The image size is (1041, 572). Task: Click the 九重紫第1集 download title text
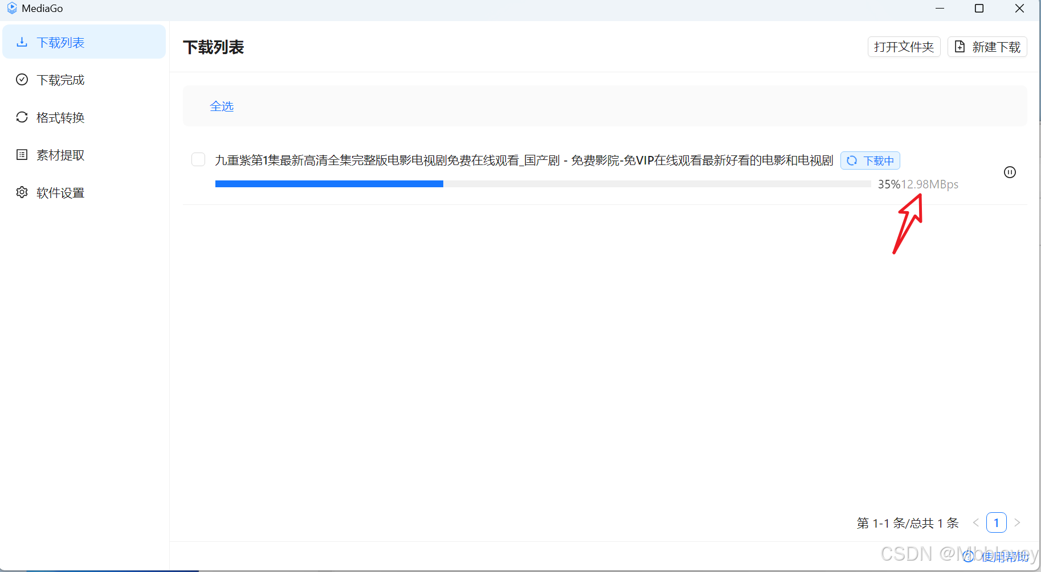[524, 161]
